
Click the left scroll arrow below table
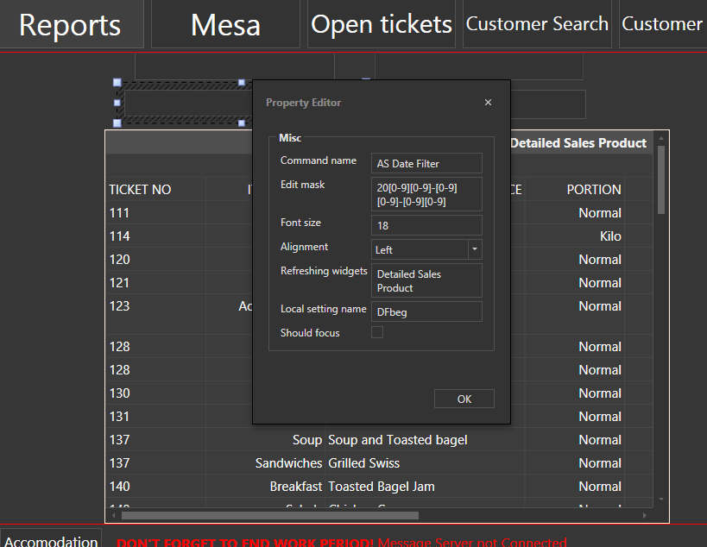(x=112, y=515)
